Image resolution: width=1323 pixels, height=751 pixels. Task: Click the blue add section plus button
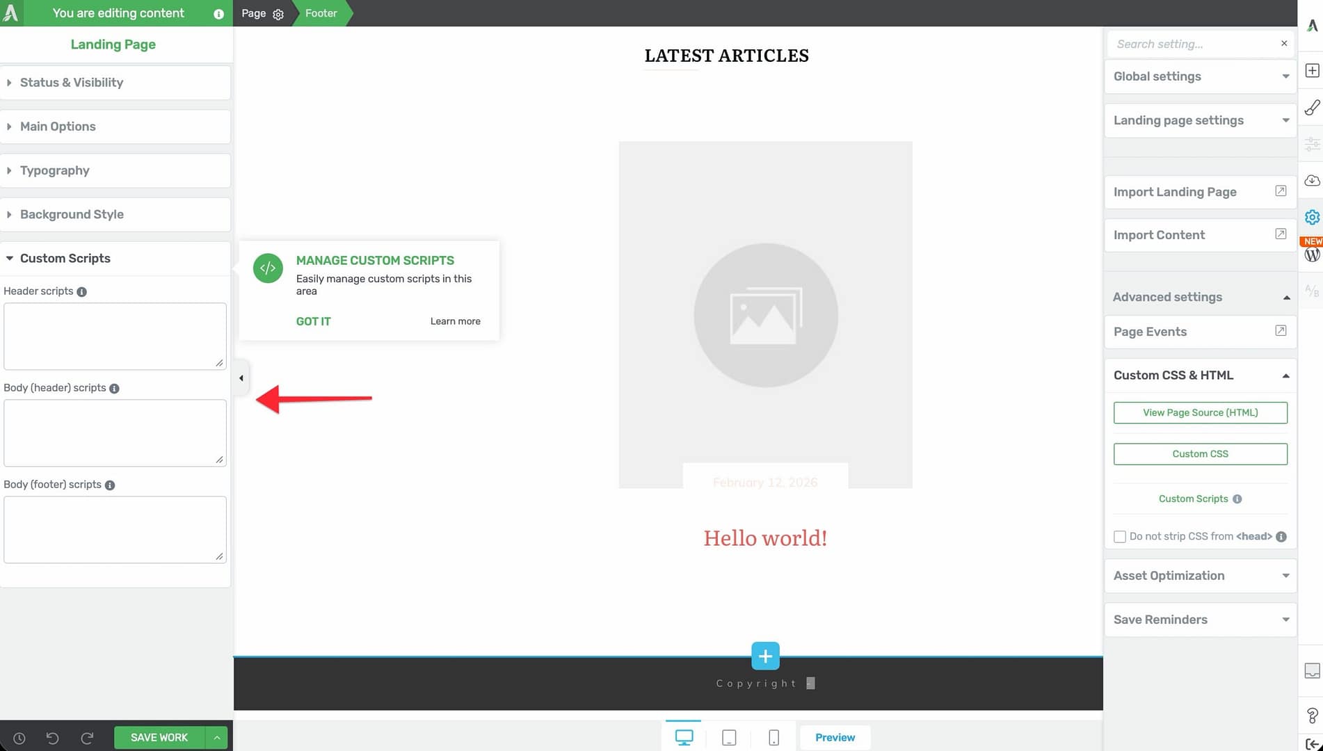tap(765, 656)
